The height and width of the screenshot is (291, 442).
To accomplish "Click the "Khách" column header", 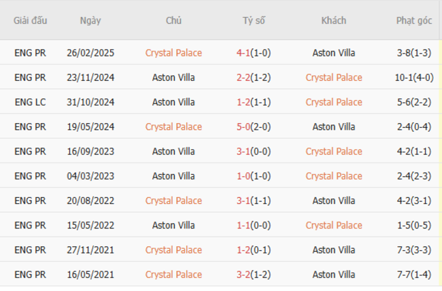I will tap(334, 20).
